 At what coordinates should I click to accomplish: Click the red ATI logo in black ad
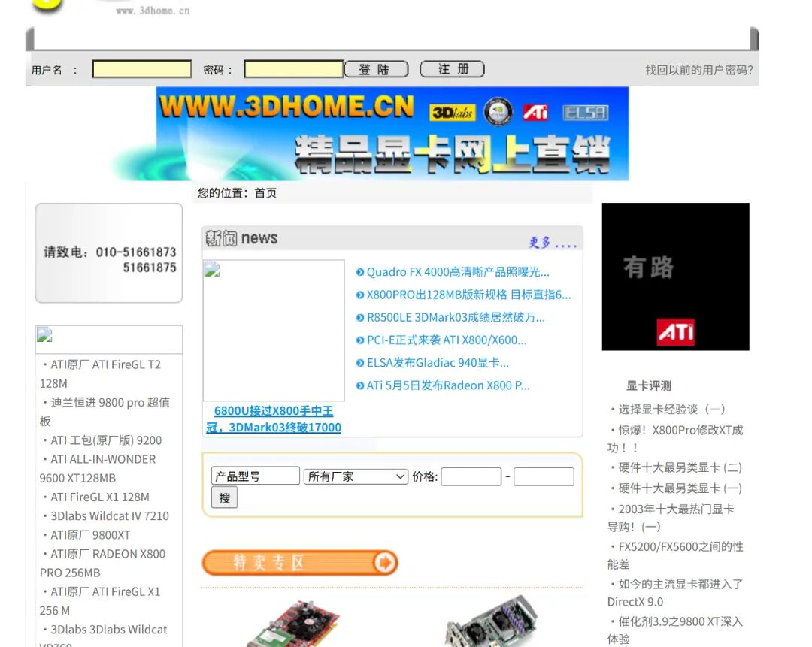pyautogui.click(x=675, y=332)
